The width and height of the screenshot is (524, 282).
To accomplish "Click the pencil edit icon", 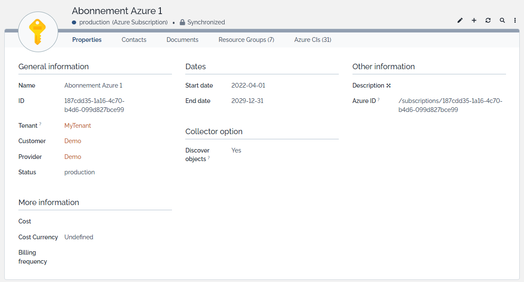I will coord(460,21).
